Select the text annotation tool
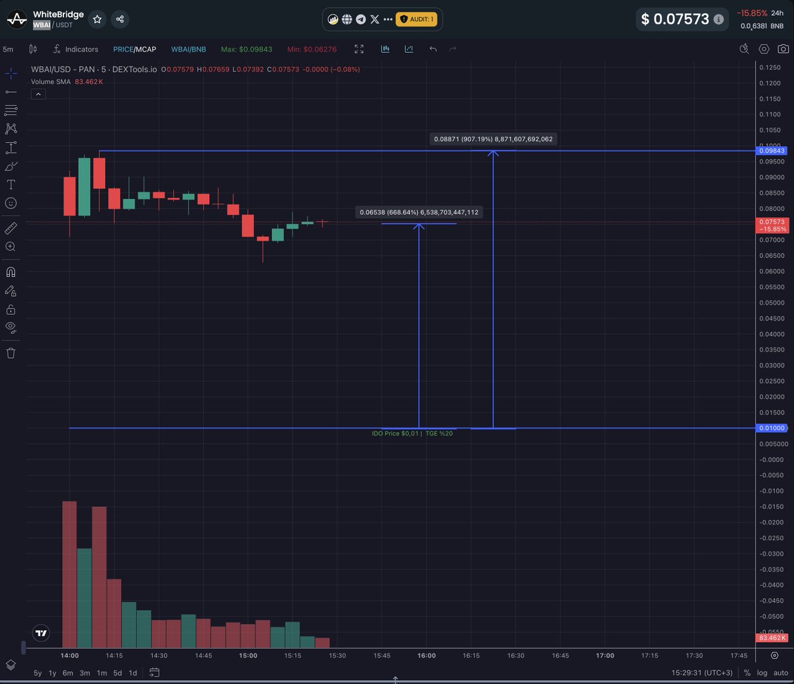 coord(11,184)
